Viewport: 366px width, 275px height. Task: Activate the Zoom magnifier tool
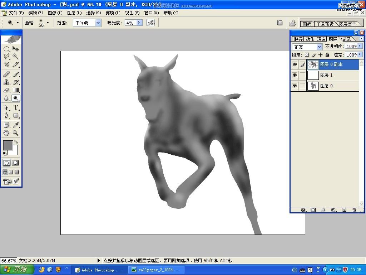(x=16, y=133)
